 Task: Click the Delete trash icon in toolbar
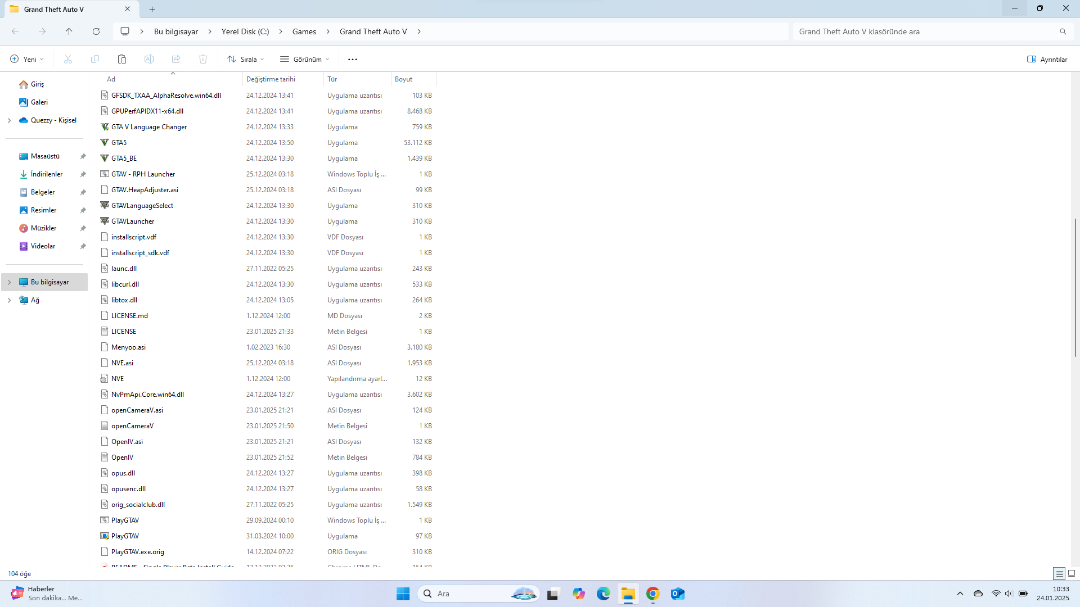203,59
